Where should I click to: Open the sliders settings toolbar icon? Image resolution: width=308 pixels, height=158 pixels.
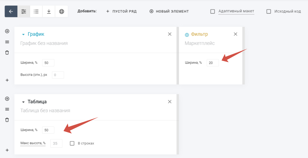[x=24, y=11]
